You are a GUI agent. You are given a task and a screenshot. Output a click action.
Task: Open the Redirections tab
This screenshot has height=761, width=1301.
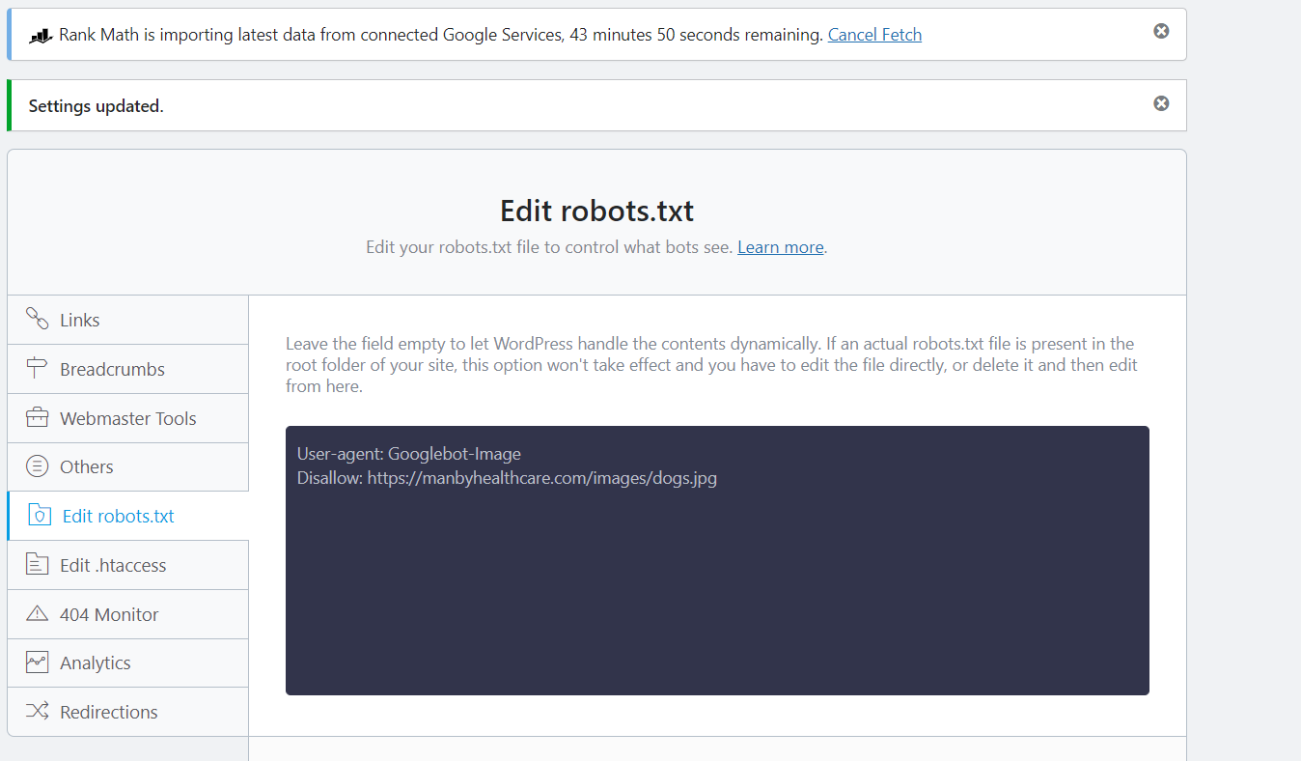pos(128,712)
